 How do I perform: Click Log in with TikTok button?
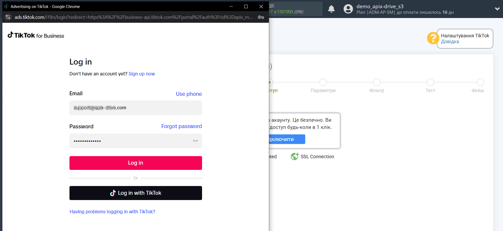136,193
